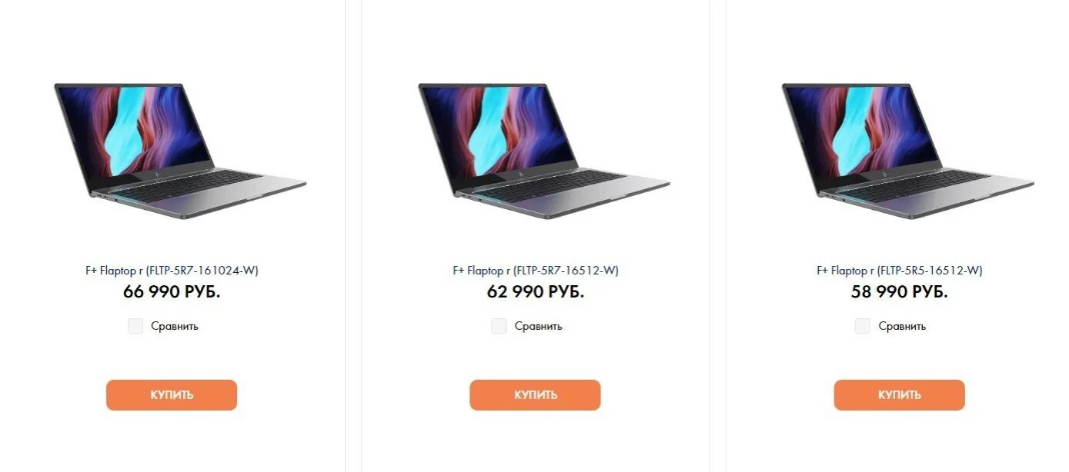1069x472 pixels.
Task: Tick the compare checkbox for the 58 990 laptop
Action: (863, 326)
